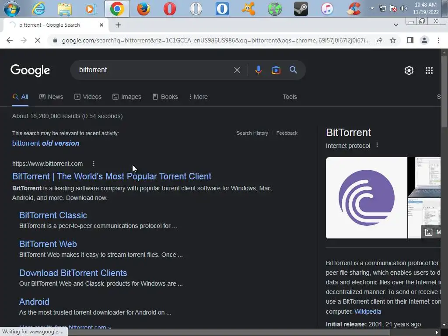Go back to previous page
The height and width of the screenshot is (336, 448).
(x=10, y=40)
